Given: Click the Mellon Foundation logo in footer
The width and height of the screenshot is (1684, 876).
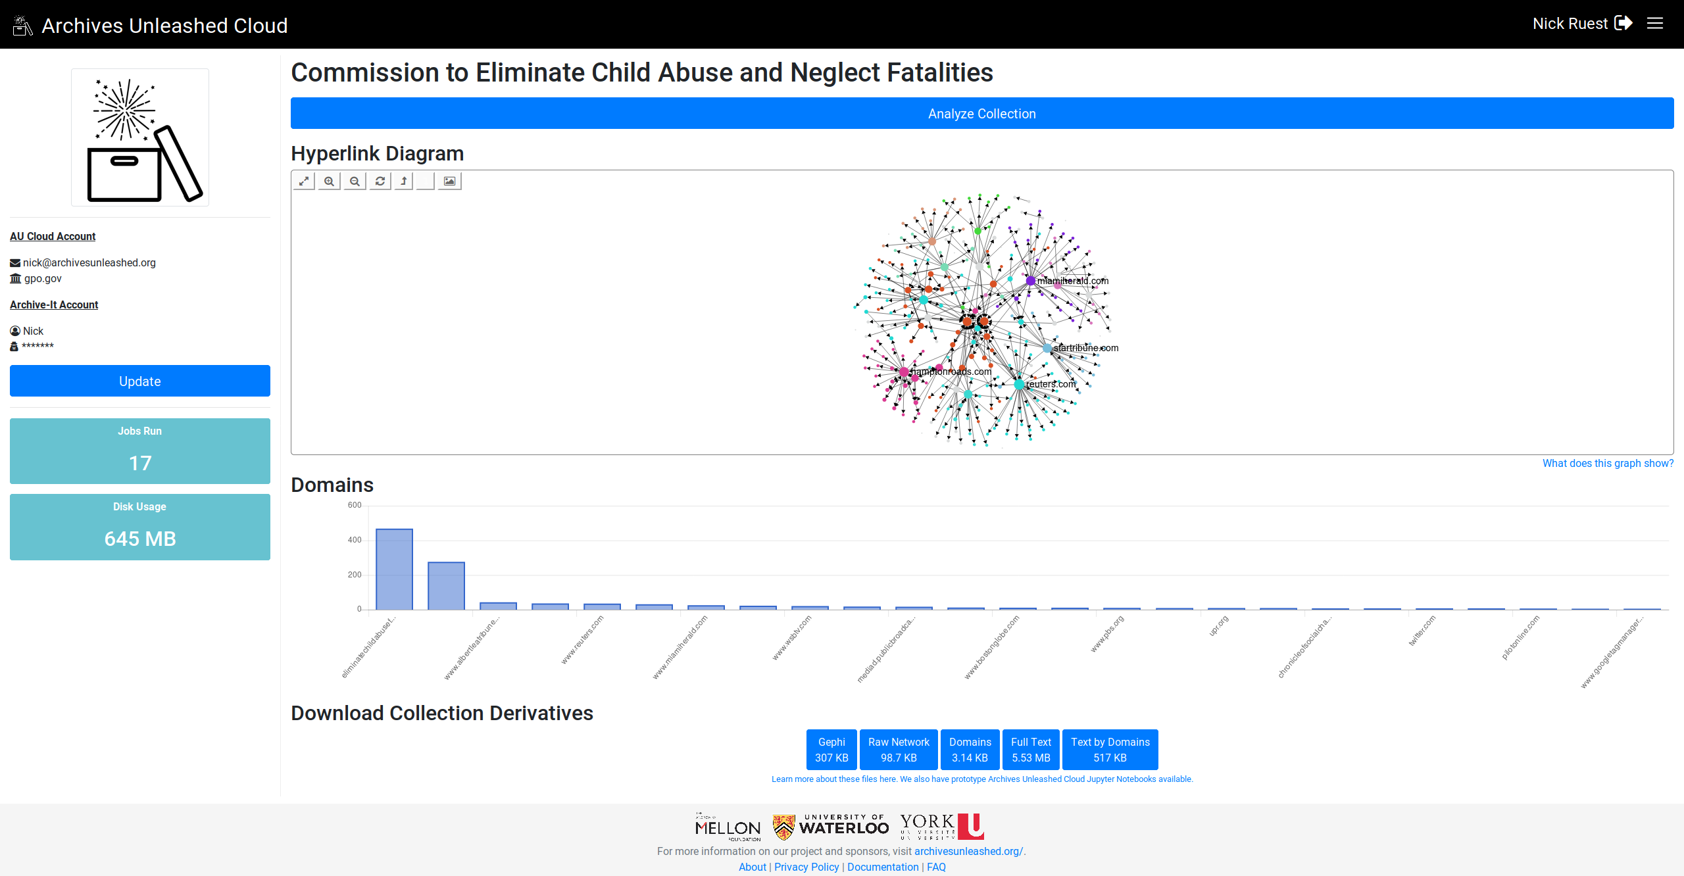Looking at the screenshot, I should tap(728, 827).
